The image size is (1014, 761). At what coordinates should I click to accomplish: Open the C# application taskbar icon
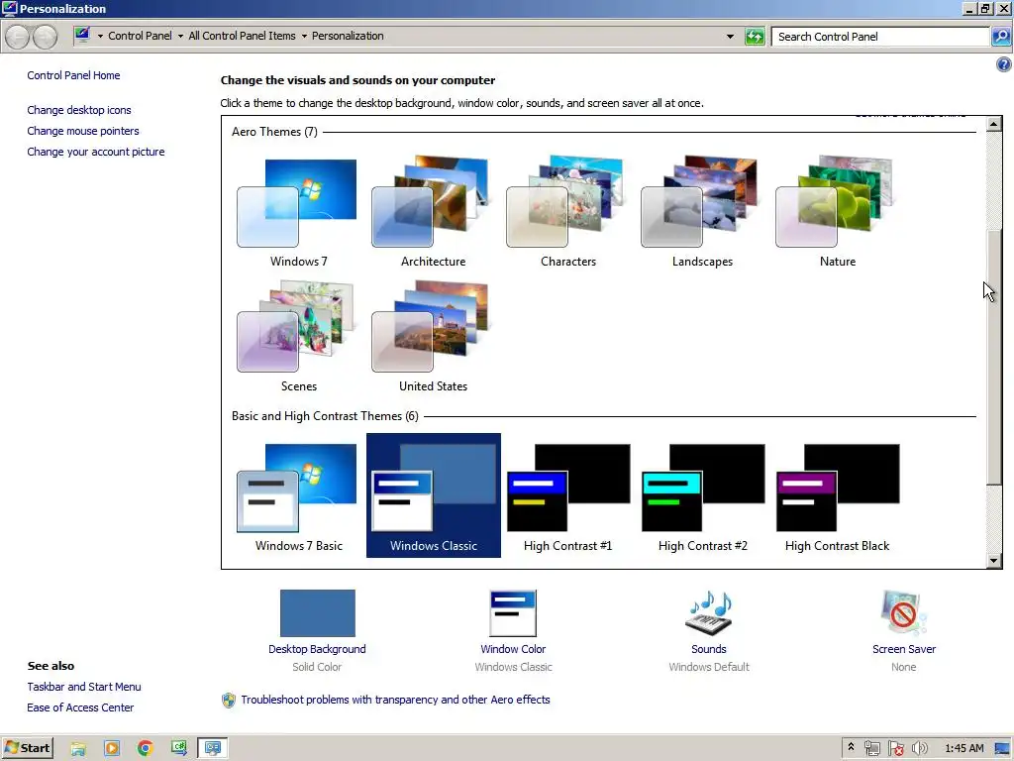pos(179,749)
